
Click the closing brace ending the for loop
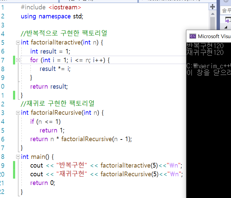pos(31,78)
